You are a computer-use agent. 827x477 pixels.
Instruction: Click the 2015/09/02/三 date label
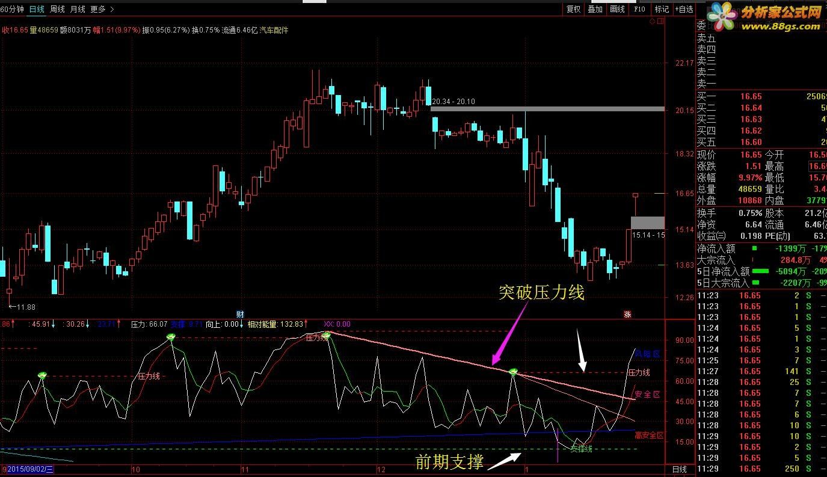click(30, 469)
